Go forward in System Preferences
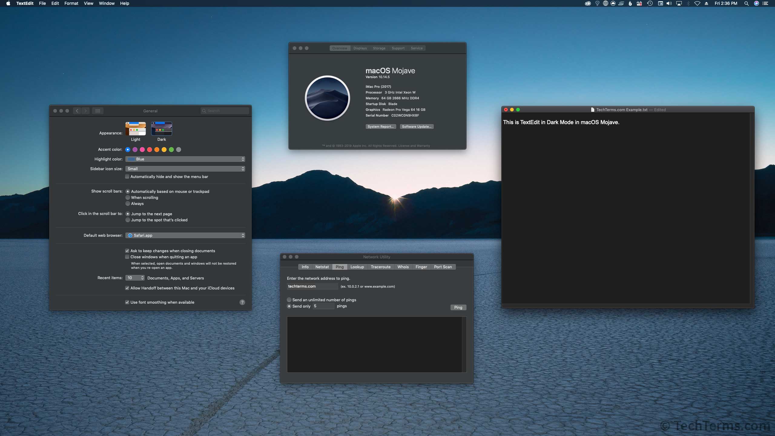Screen dimensions: 775x436 [x=86, y=111]
